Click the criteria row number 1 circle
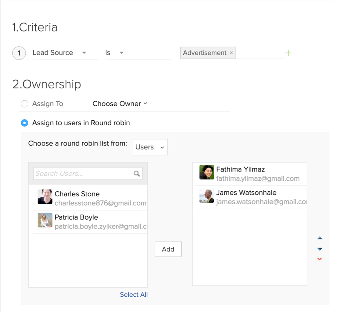The width and height of the screenshot is (338, 312). click(19, 53)
